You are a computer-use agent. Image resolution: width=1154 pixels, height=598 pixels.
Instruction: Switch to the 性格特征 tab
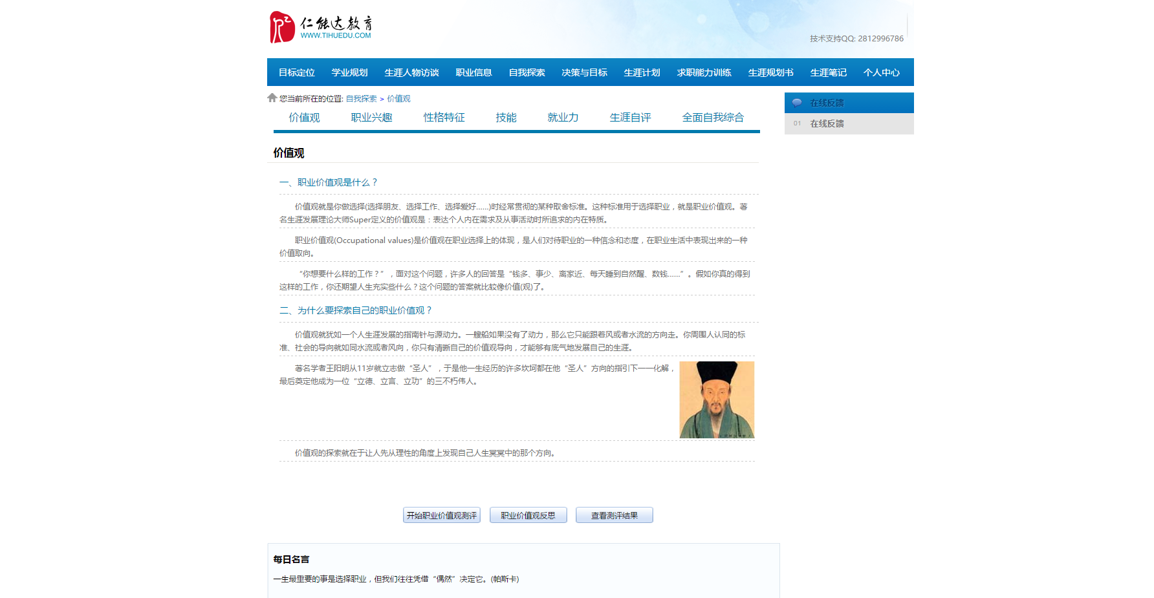(444, 118)
